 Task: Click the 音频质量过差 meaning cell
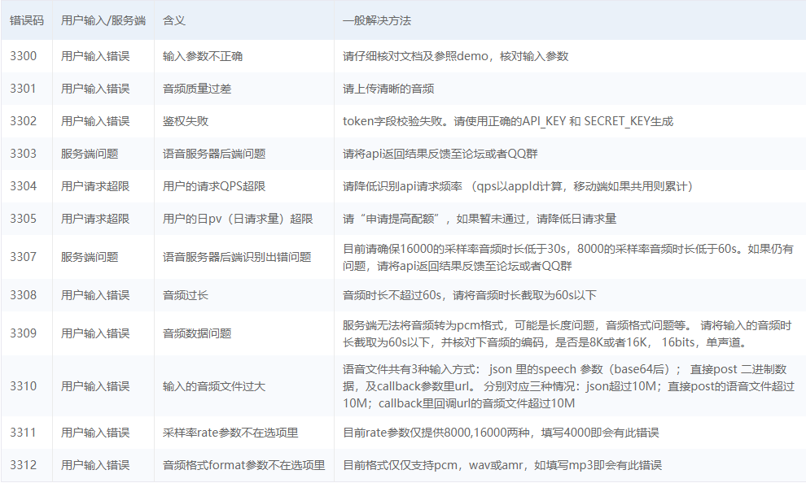(x=197, y=89)
